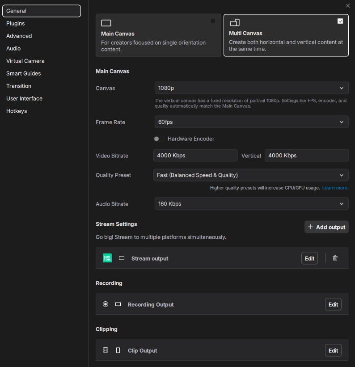Click the vertical canvas icon beside Clip Output
The width and height of the screenshot is (355, 367).
pos(118,350)
